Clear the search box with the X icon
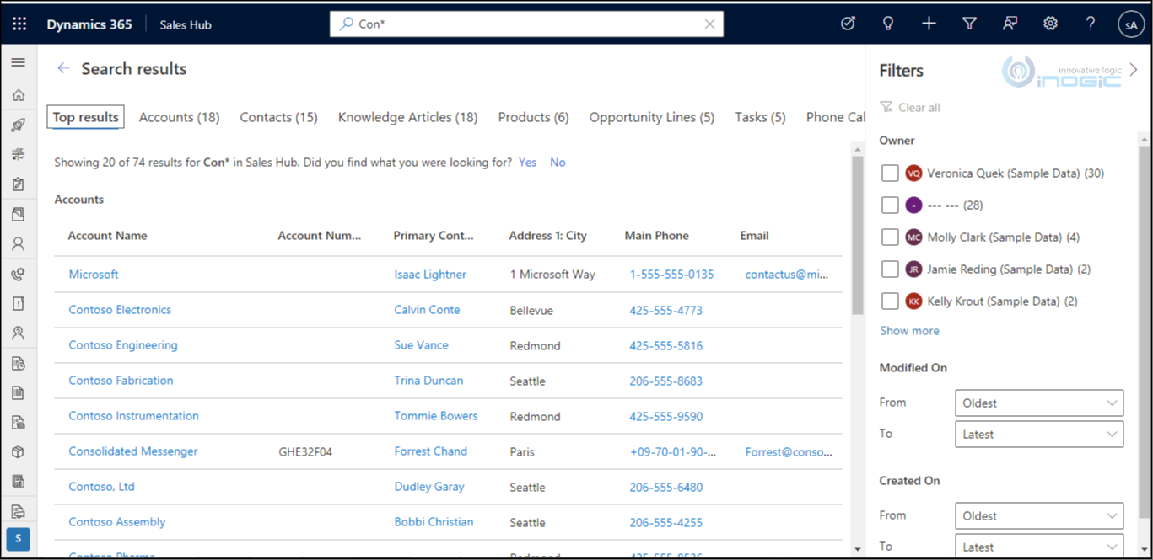Screen dimensions: 1153x560 709,24
